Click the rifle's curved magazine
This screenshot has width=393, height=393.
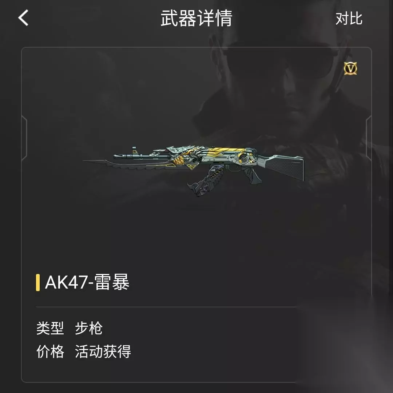(204, 180)
